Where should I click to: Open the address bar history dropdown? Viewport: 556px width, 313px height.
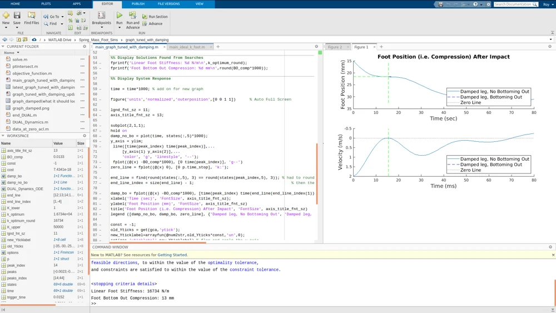pos(550,39)
